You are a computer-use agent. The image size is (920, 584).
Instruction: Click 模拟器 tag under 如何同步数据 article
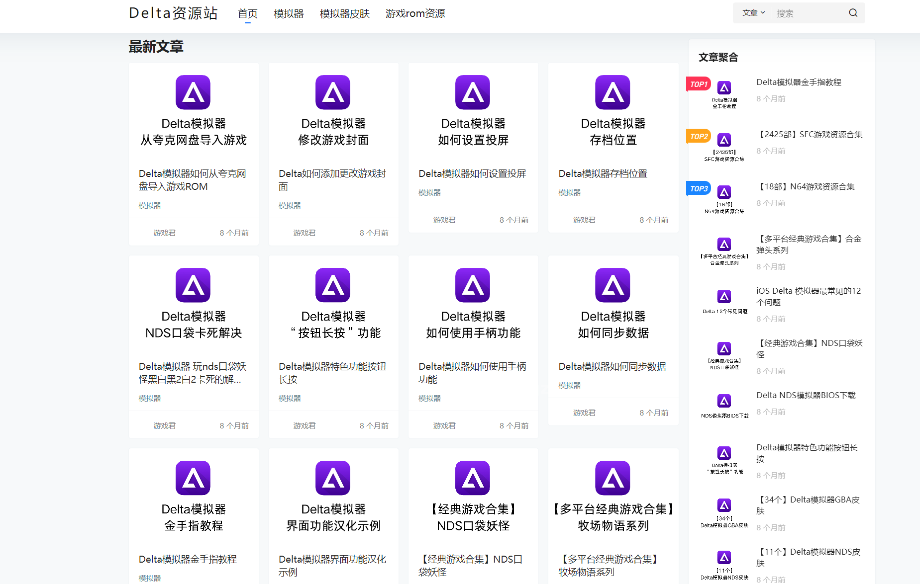[570, 385]
